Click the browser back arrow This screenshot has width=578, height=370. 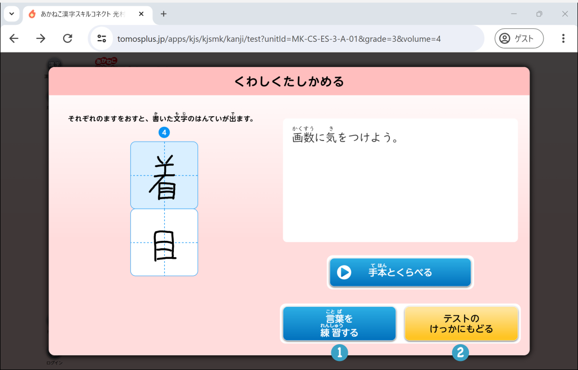(14, 38)
